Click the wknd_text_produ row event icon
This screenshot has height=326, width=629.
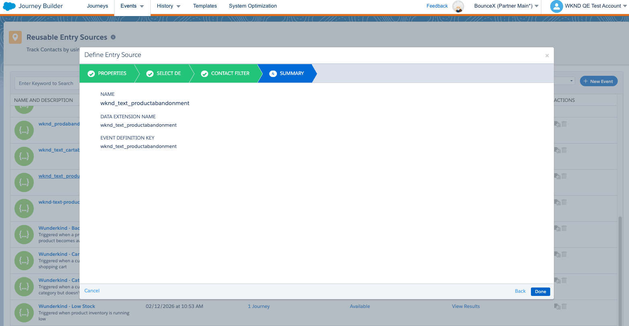pos(24,182)
